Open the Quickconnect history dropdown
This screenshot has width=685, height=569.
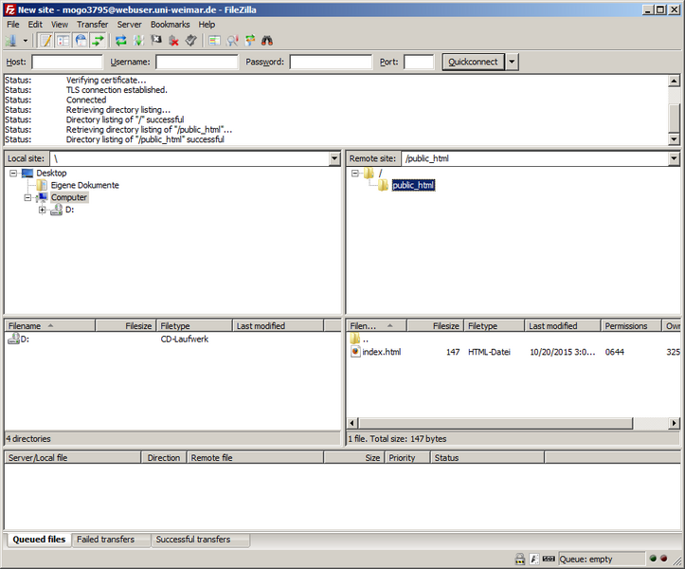coord(512,62)
